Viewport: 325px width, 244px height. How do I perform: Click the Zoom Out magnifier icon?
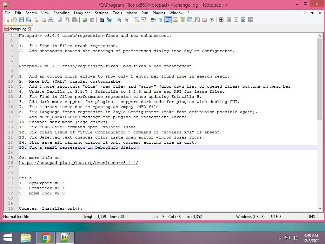click(x=126, y=20)
